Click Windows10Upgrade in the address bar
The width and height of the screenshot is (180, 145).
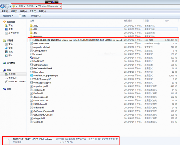(x=48, y=6)
